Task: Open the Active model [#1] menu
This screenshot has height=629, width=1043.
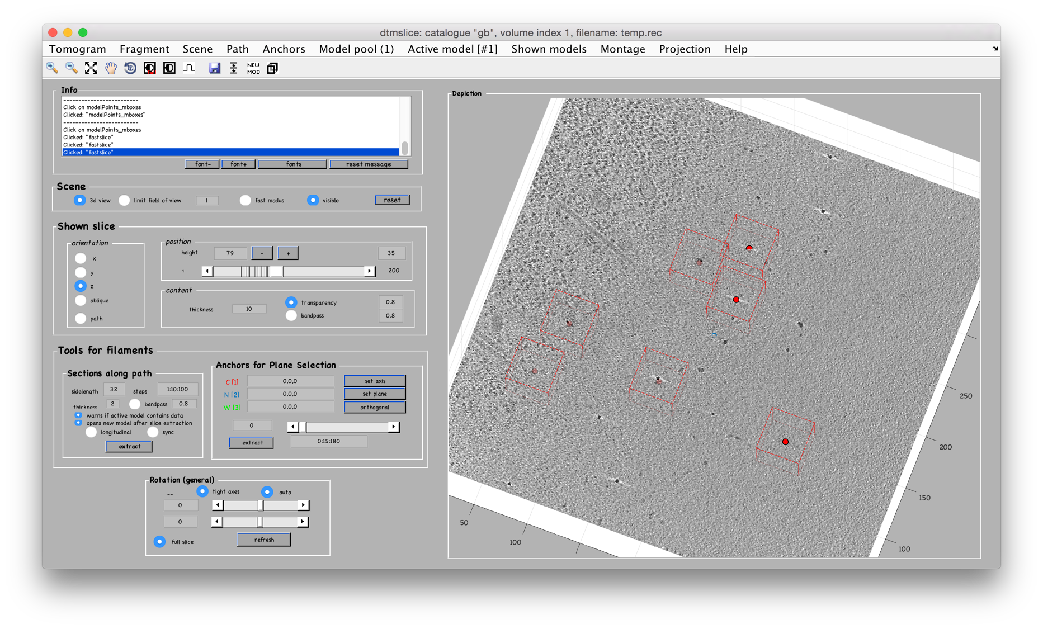Action: coord(452,49)
